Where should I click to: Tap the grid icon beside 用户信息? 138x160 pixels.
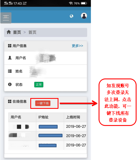10,46
